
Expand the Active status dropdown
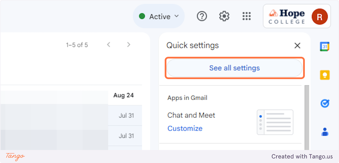click(x=159, y=16)
